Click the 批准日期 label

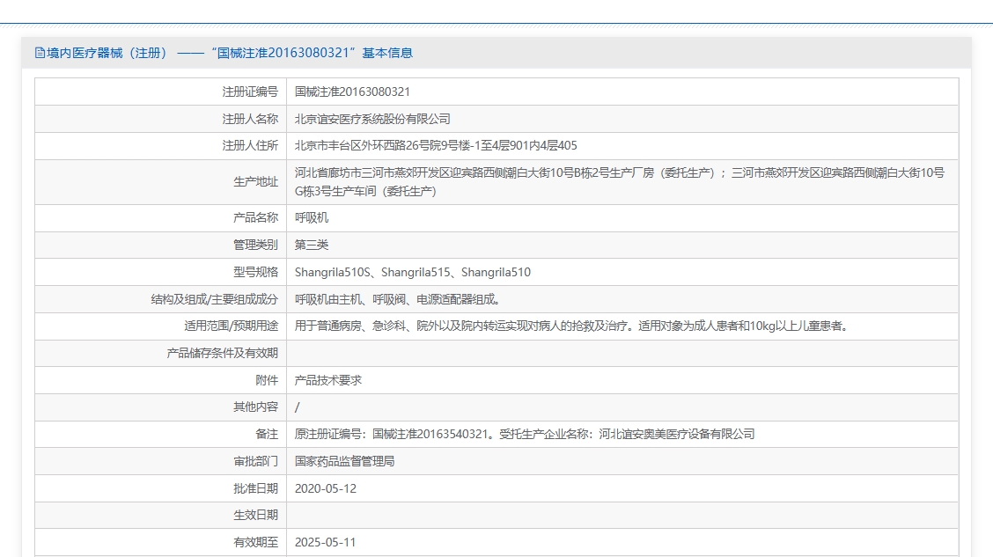(256, 488)
